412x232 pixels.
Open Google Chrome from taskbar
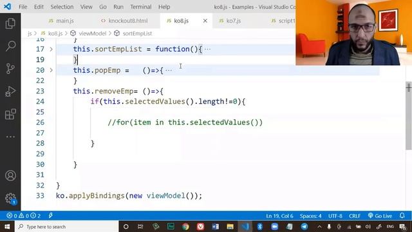click(x=185, y=226)
